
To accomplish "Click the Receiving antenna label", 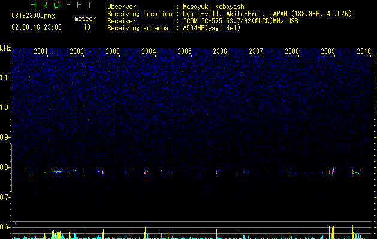I will 138,28.
